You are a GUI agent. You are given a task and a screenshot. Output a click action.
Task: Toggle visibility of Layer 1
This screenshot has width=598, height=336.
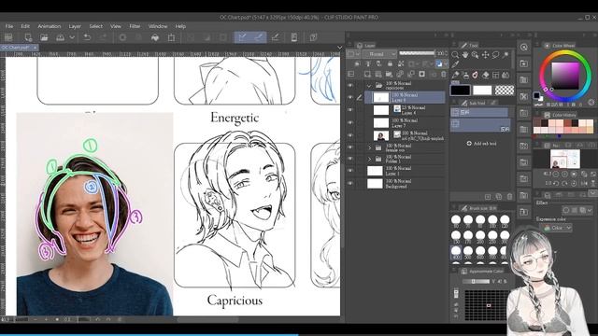tap(350, 171)
